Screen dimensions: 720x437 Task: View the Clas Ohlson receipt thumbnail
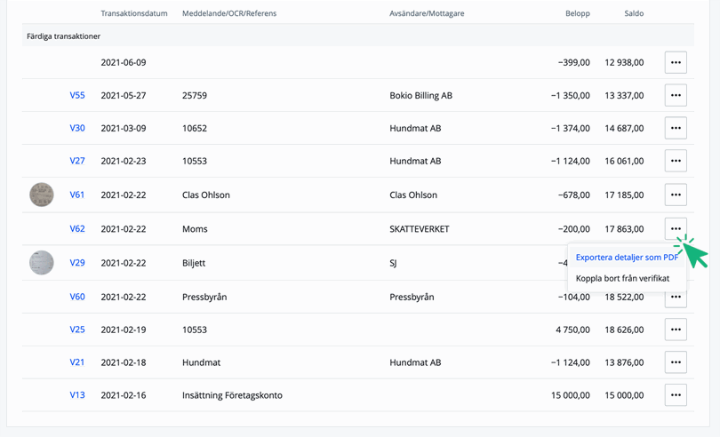(42, 195)
